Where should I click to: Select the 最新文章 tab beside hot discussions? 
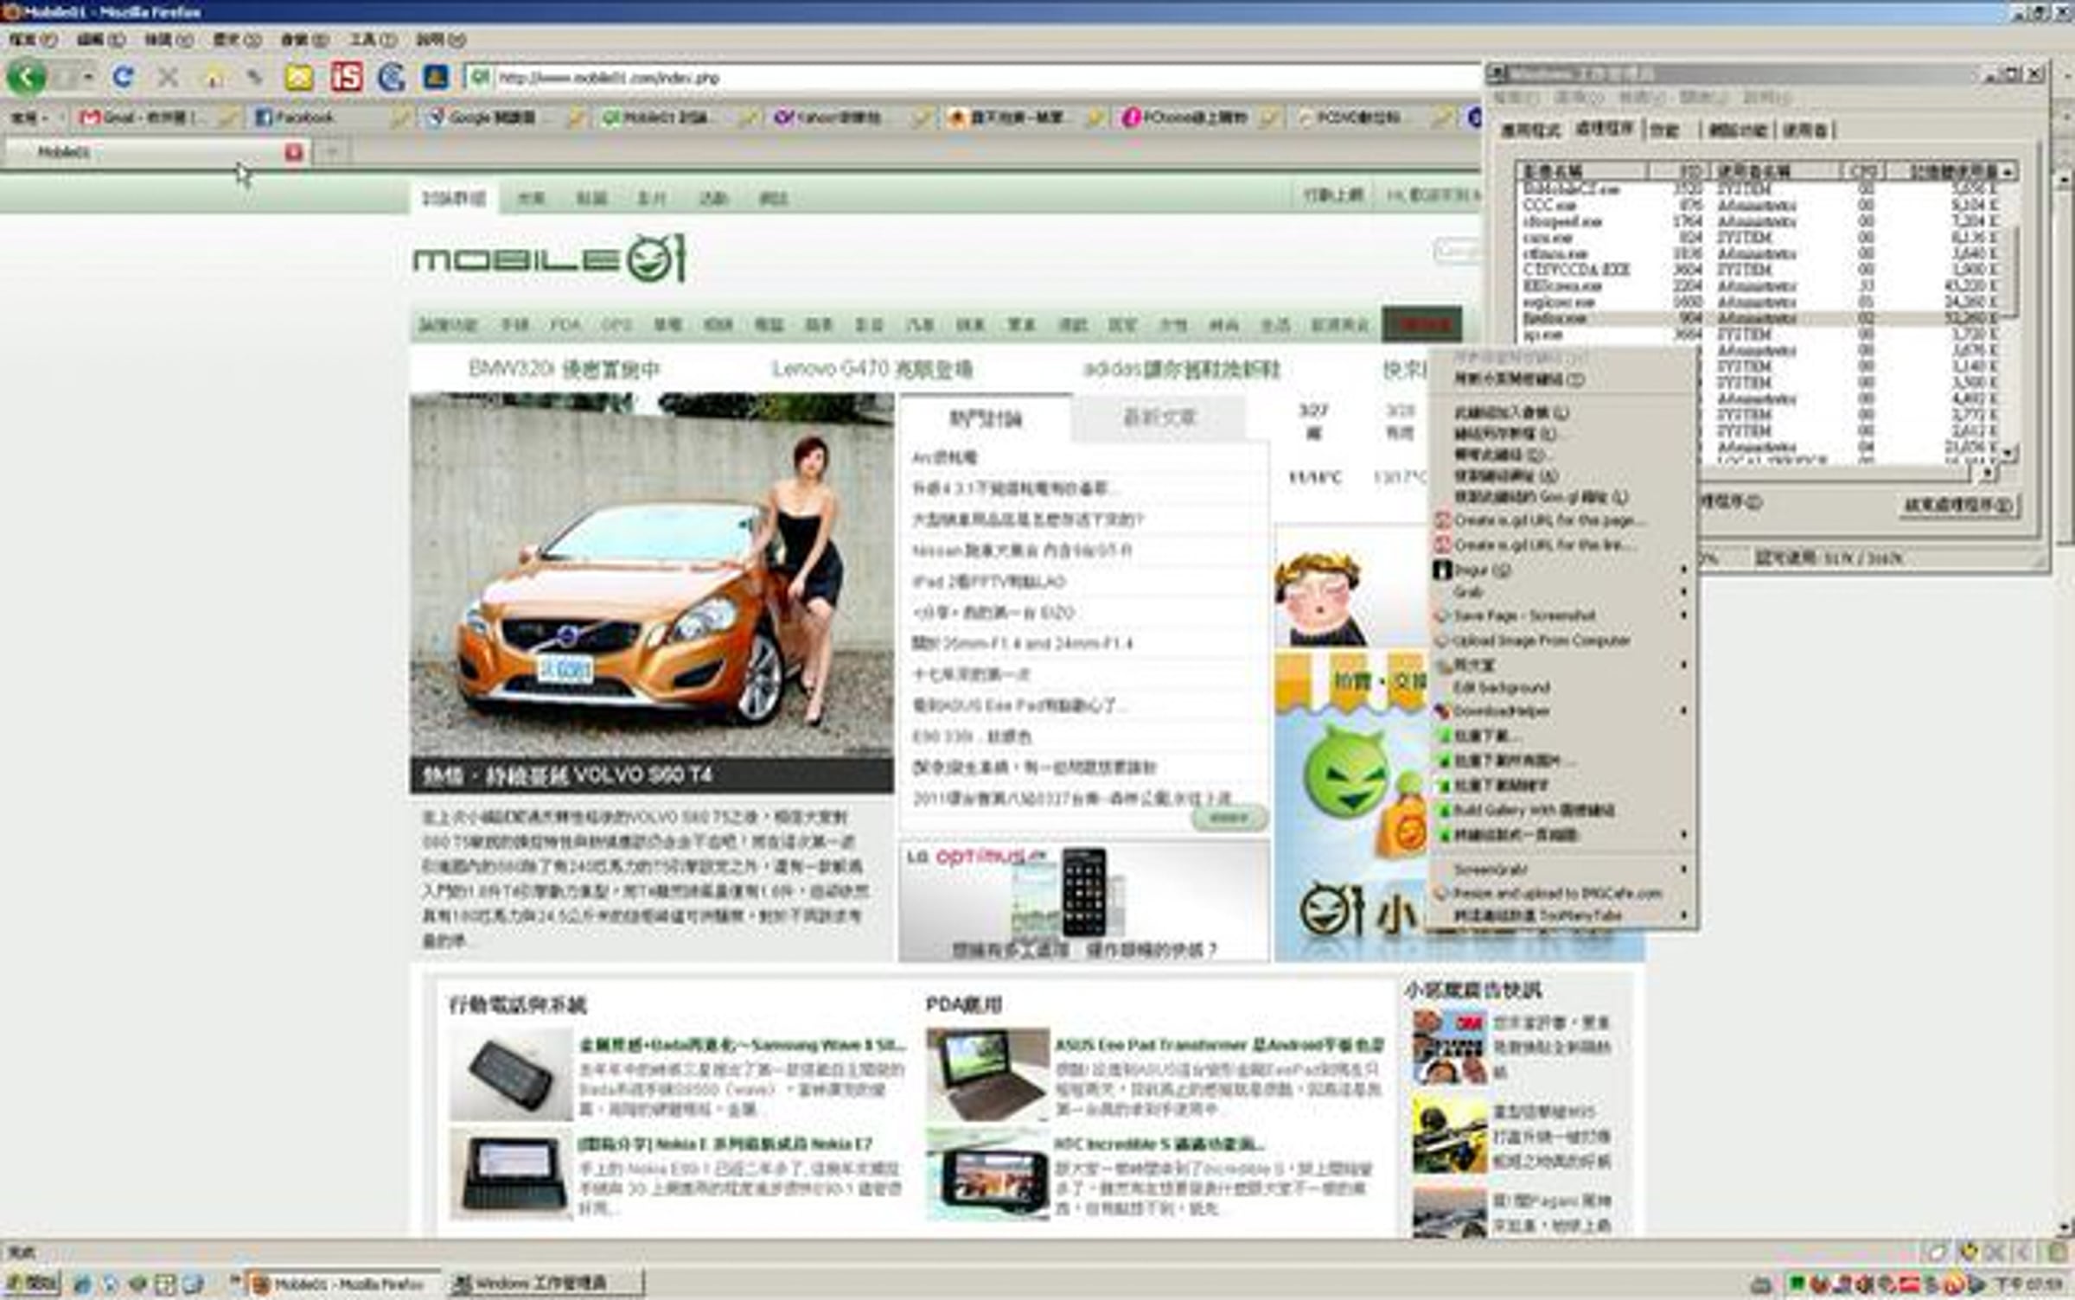pyautogui.click(x=1159, y=418)
